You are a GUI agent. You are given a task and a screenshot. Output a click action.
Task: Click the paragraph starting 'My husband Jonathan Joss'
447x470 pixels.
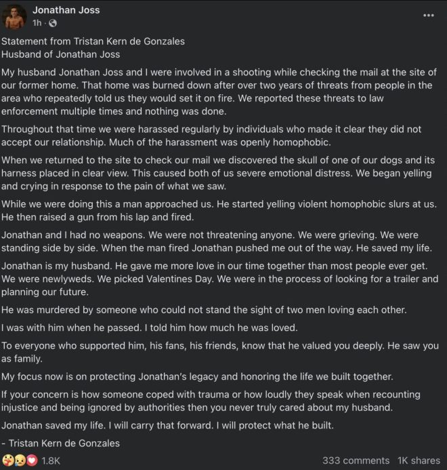pos(219,92)
